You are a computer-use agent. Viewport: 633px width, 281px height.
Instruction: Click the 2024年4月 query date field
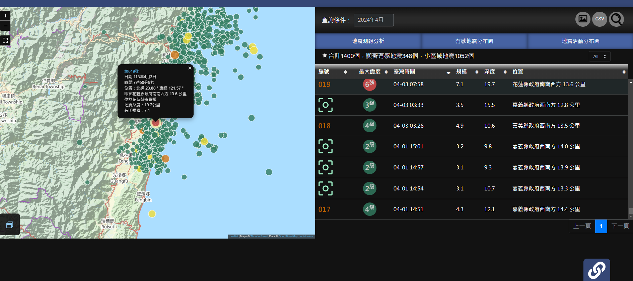[373, 20]
